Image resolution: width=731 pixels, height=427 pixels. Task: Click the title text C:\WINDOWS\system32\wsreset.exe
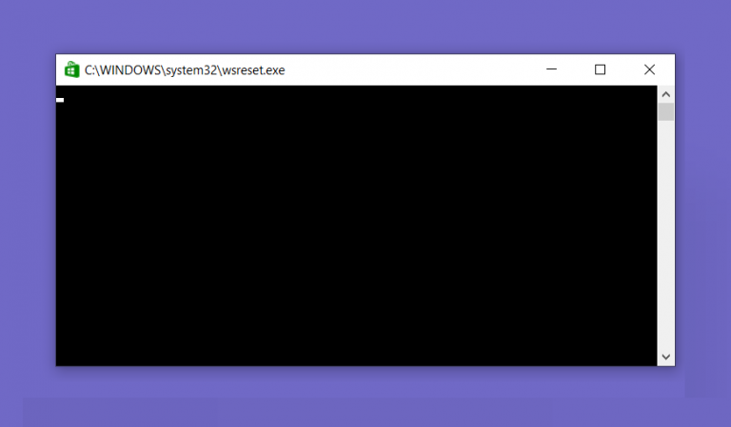pos(185,70)
